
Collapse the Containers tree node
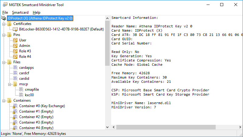(x=4, y=101)
